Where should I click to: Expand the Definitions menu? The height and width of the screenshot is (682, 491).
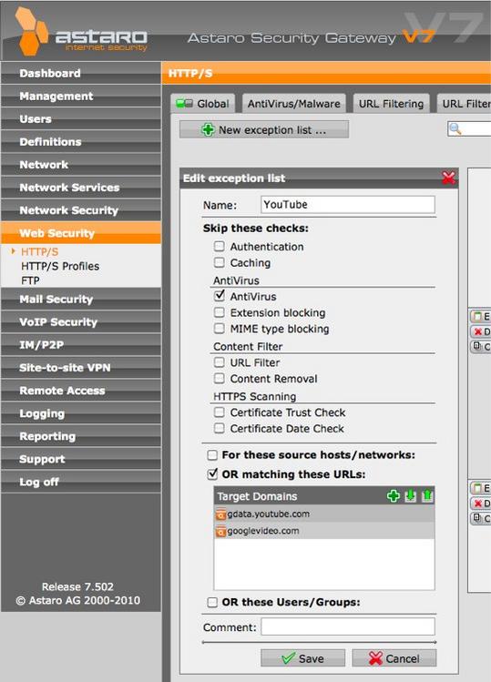[81, 142]
